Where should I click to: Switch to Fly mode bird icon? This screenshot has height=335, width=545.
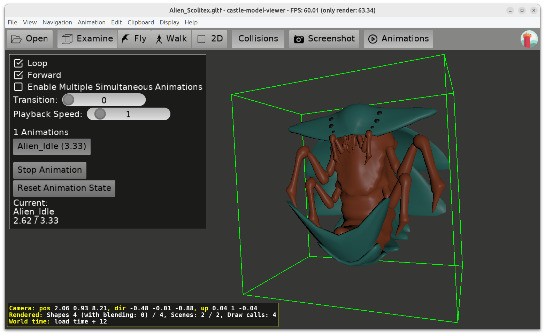125,39
